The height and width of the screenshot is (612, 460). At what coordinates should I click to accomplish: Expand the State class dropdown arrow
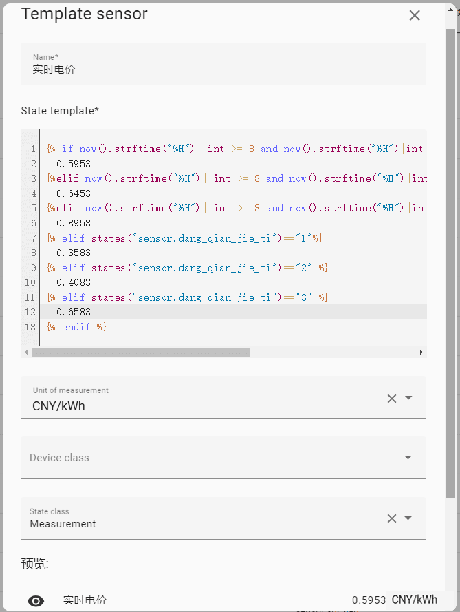click(x=408, y=518)
